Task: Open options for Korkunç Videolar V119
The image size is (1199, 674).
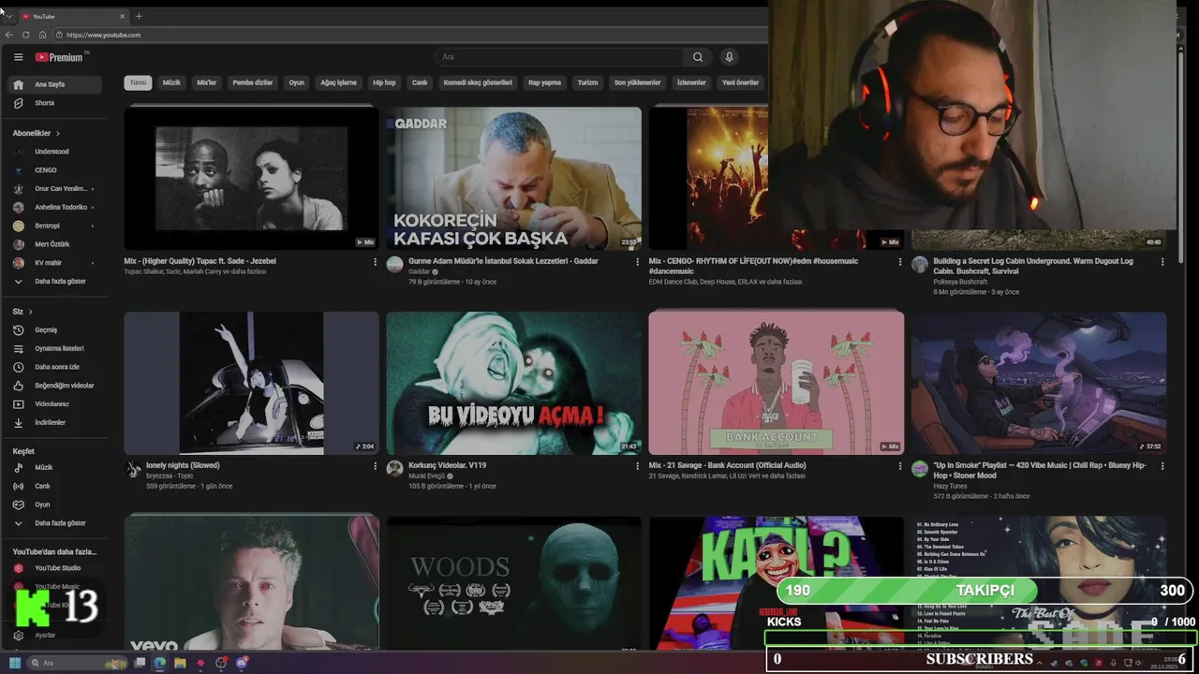Action: click(638, 466)
